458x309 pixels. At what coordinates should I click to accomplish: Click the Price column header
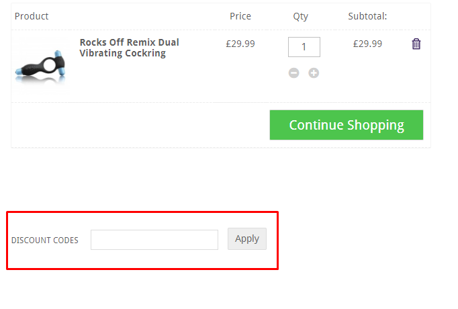[240, 16]
